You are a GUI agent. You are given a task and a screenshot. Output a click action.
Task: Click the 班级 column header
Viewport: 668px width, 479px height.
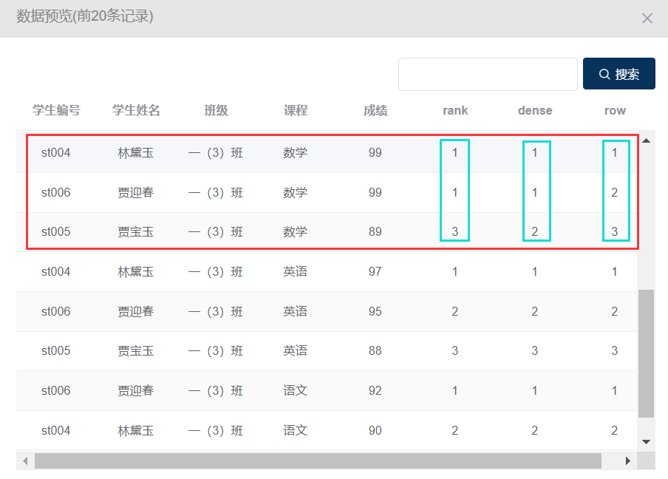pyautogui.click(x=216, y=110)
